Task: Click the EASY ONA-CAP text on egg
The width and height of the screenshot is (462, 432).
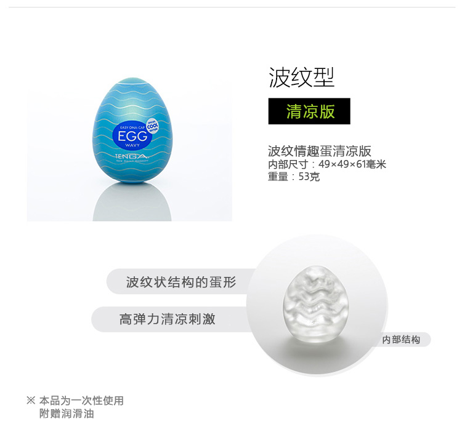Action: tap(131, 127)
